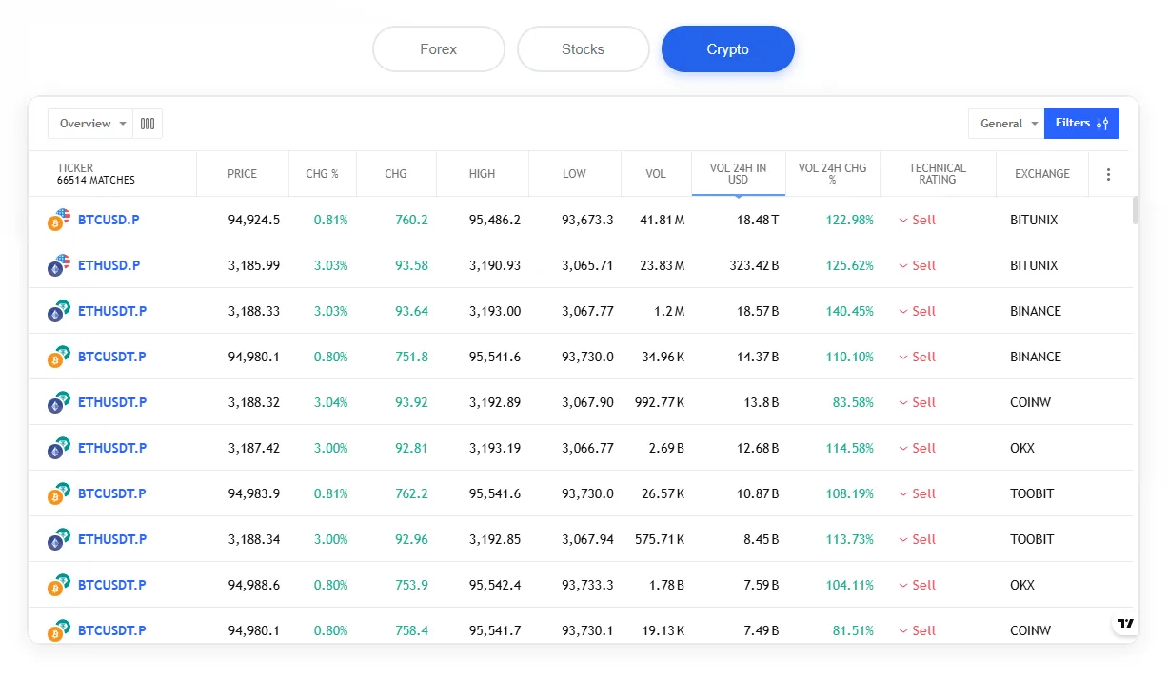Sort by the CHG % column header

click(x=322, y=174)
